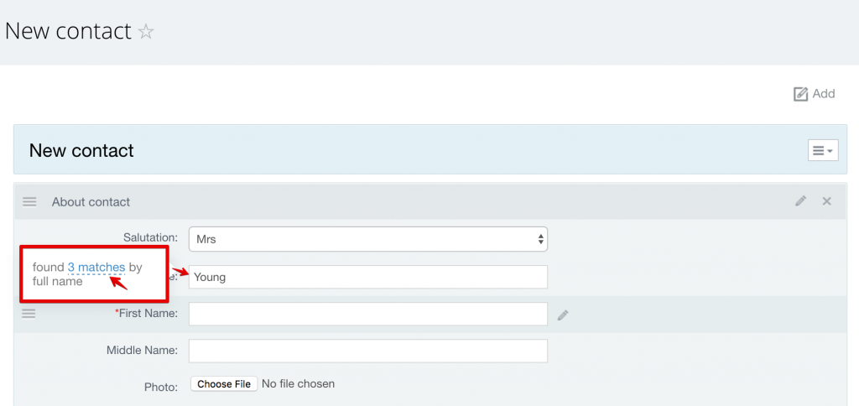The width and height of the screenshot is (859, 406).
Task: Click drag handle on First Name row
Action: [x=29, y=314]
